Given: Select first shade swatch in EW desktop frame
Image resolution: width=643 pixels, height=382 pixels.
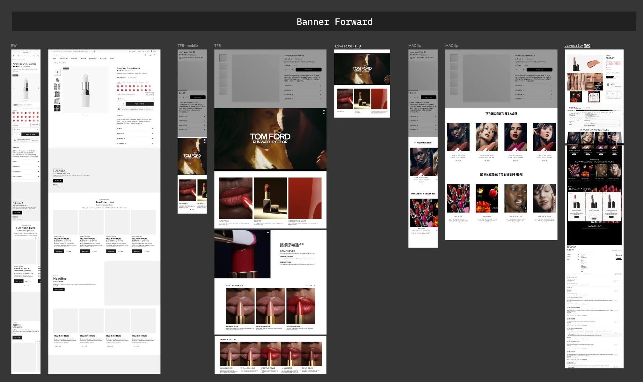Looking at the screenshot, I should (118, 86).
